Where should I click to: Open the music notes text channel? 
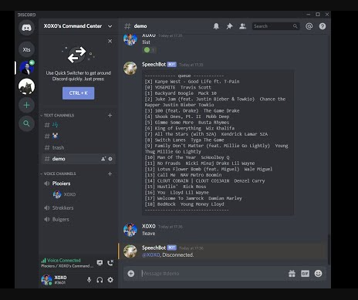tap(78, 125)
